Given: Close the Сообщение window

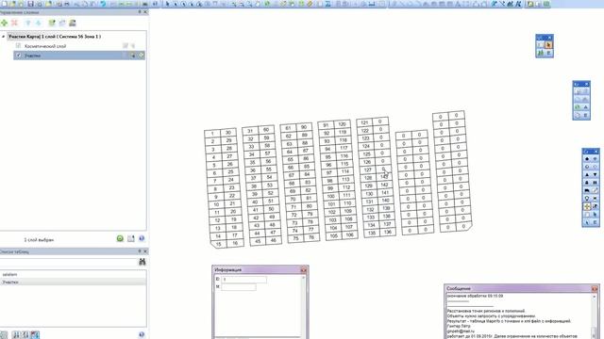Looking at the screenshot, I should 595,288.
